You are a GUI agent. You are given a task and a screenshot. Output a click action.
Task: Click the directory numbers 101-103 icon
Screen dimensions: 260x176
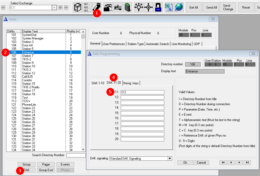pyautogui.click(x=87, y=8)
